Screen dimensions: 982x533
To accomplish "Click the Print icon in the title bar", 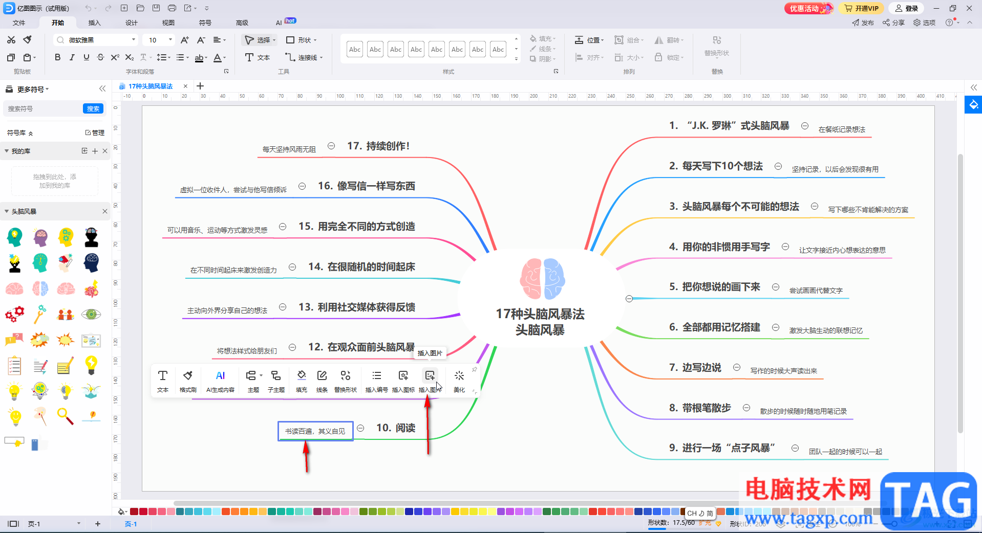I will pos(172,8).
